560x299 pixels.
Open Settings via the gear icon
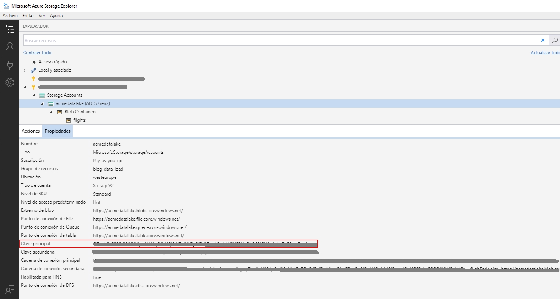coord(10,82)
